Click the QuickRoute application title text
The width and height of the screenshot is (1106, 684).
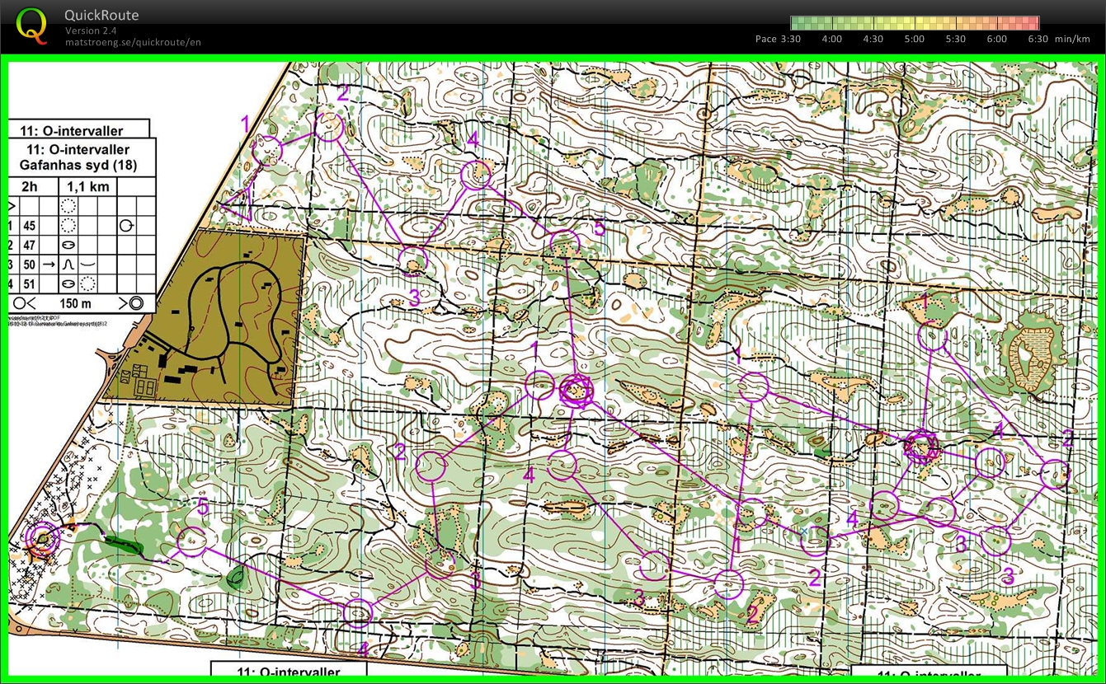[x=101, y=15]
